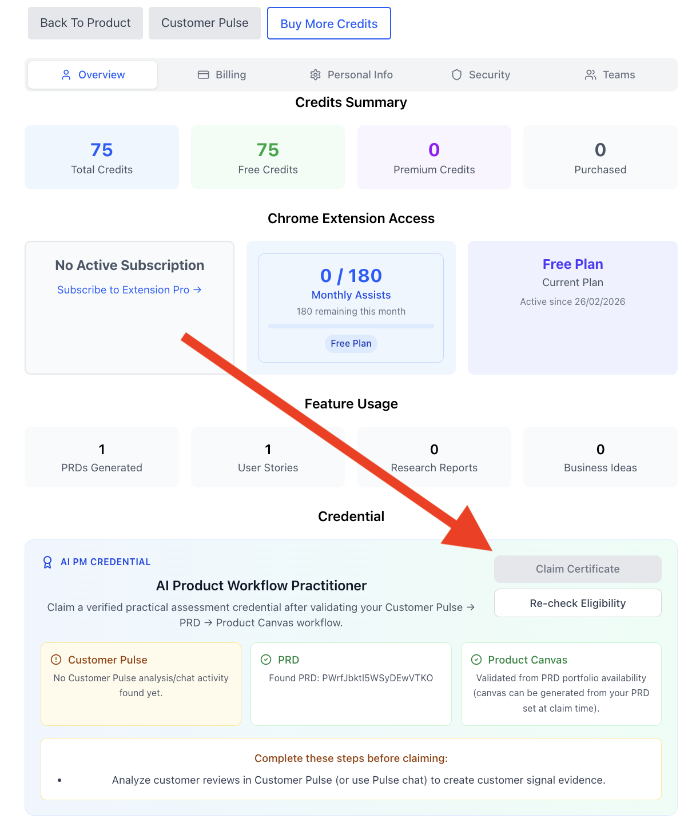The width and height of the screenshot is (700, 834).
Task: Click the Claim Certificate button
Action: 577,569
